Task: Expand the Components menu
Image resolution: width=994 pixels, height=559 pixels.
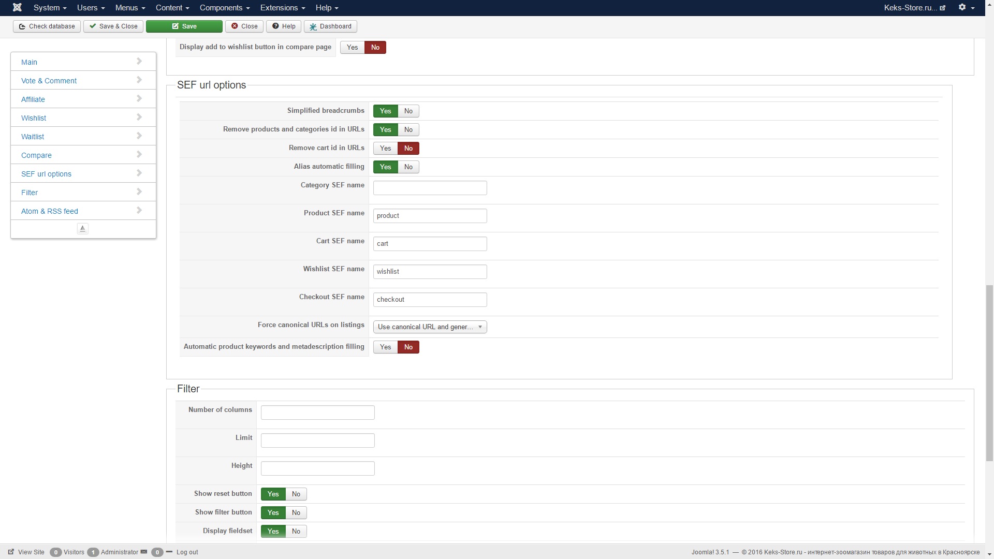Action: pyautogui.click(x=224, y=8)
